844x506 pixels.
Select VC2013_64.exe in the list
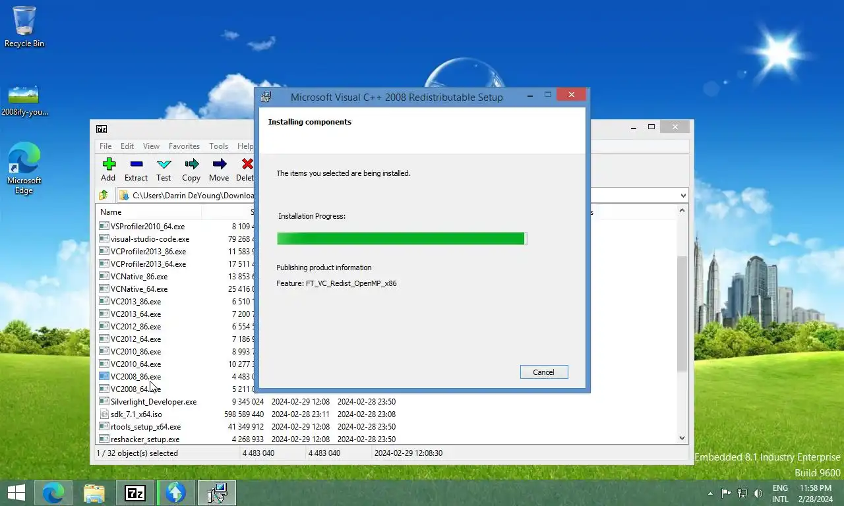click(136, 314)
